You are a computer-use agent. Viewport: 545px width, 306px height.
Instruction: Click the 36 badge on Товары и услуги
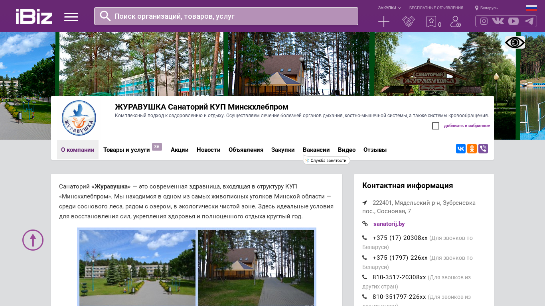157,147
